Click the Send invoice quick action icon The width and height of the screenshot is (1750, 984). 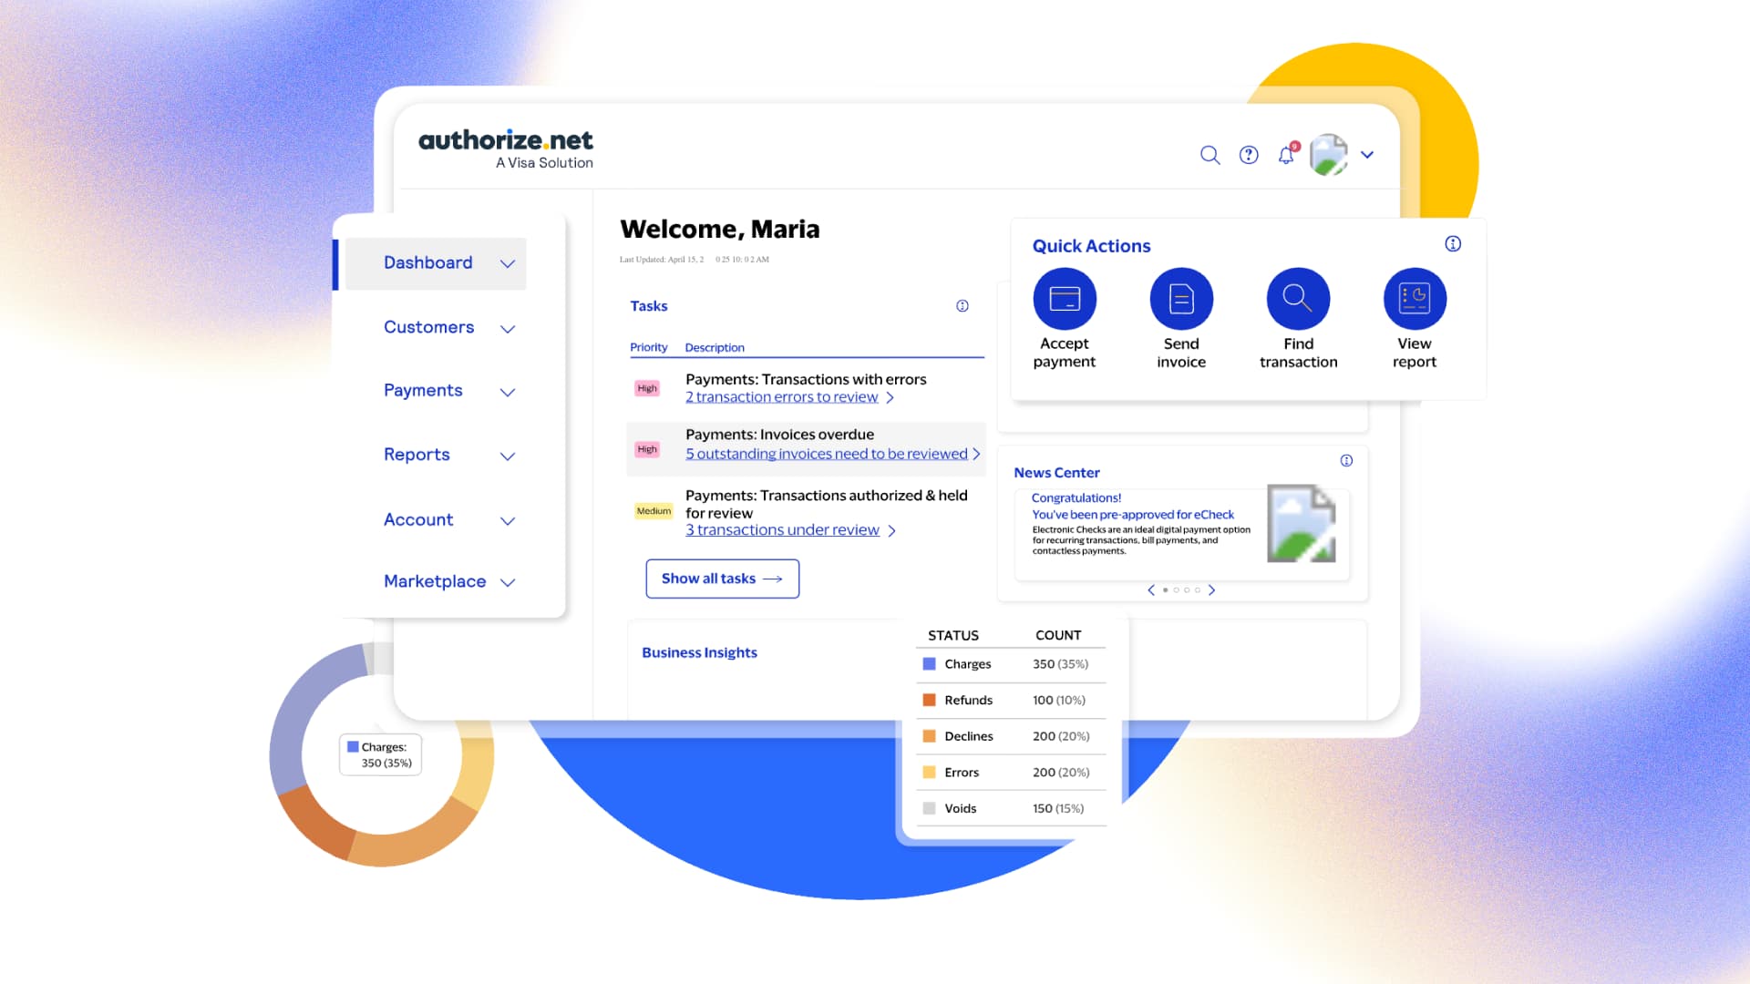click(x=1181, y=299)
